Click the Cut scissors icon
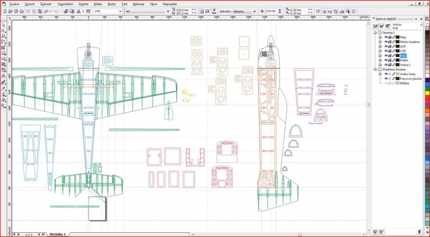 point(29,11)
